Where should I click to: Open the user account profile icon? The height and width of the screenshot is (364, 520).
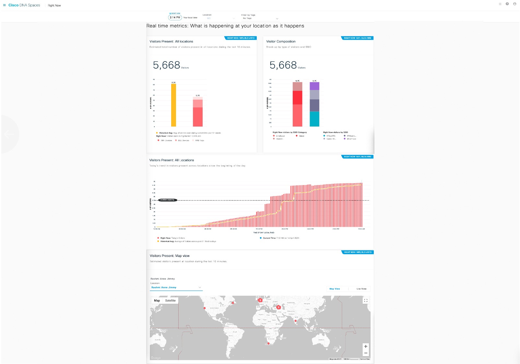[x=514, y=4]
